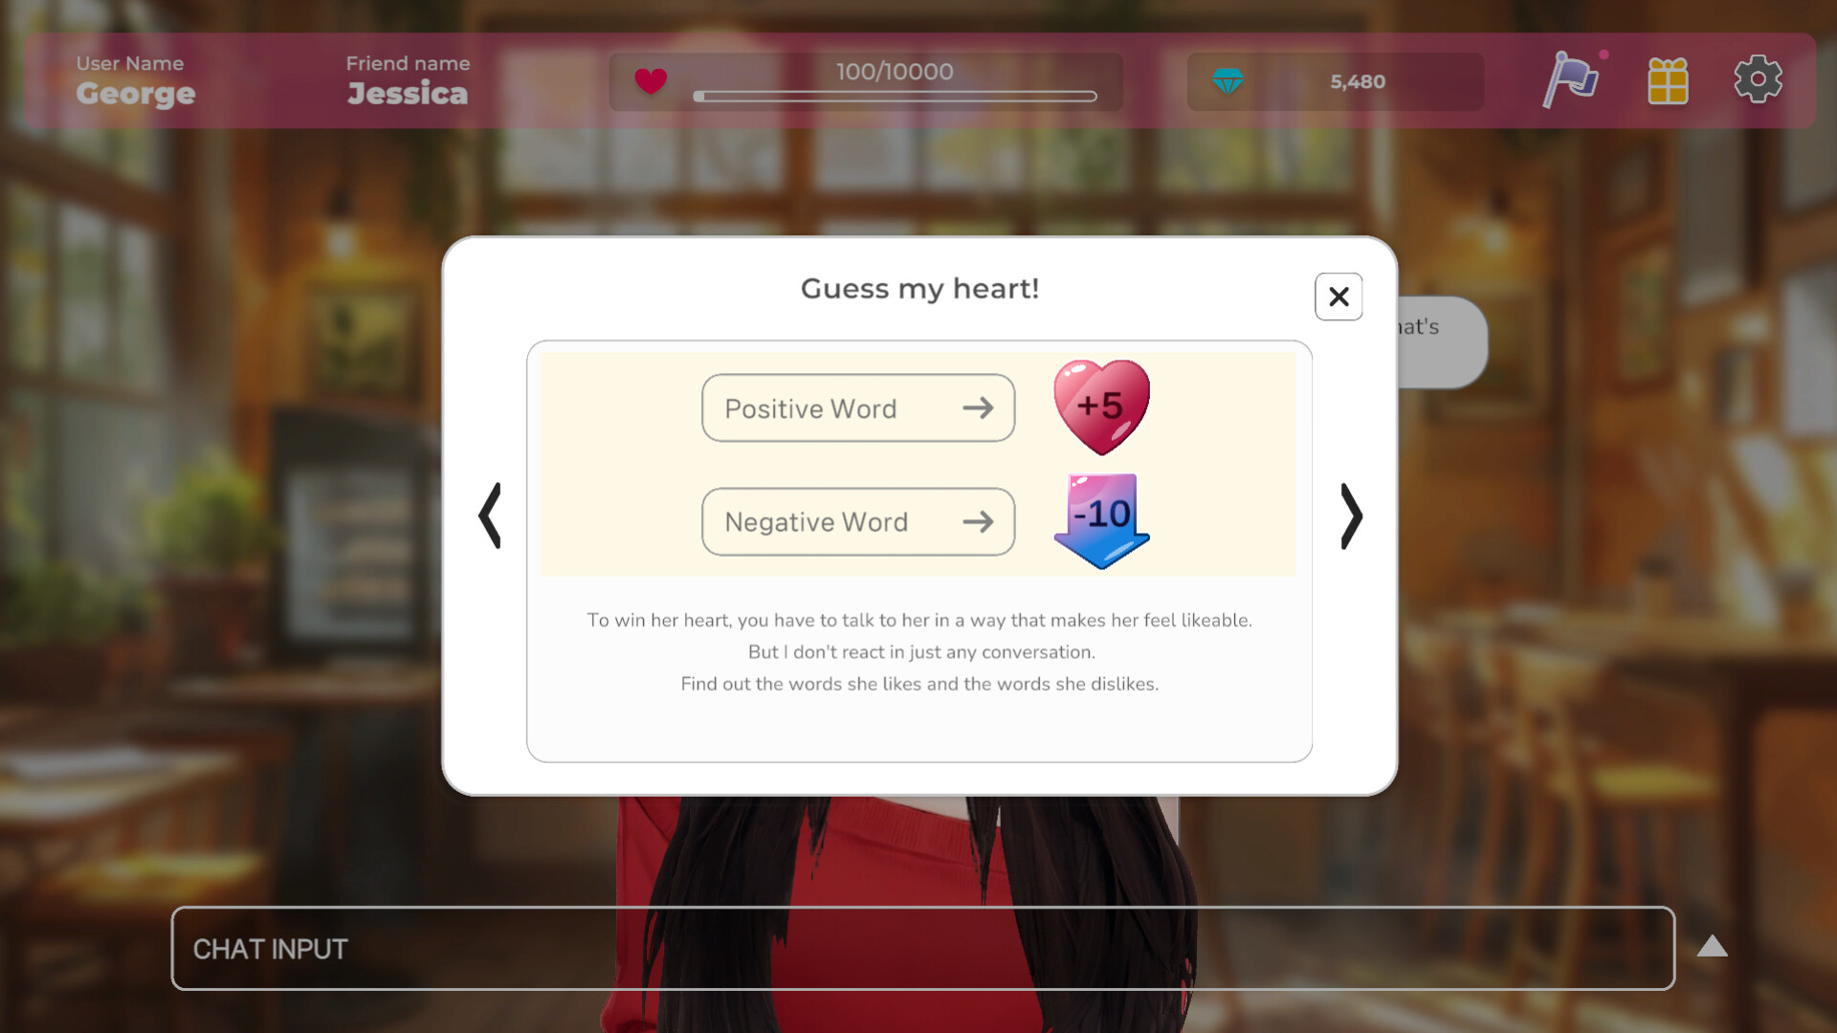This screenshot has width=1837, height=1033.
Task: Click the send arrow in chat
Action: [x=1712, y=947]
